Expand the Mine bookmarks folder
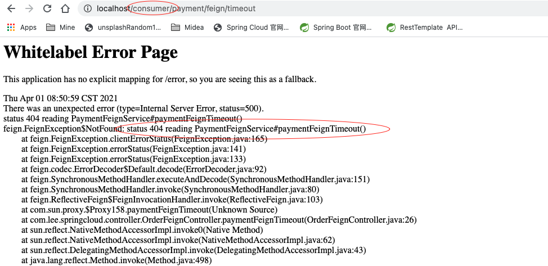Viewport: 548px width, 266px height. [60, 28]
